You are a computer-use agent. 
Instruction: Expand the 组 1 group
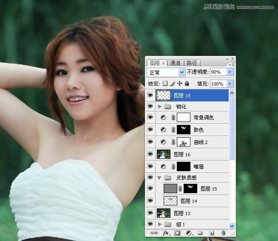click(x=160, y=224)
